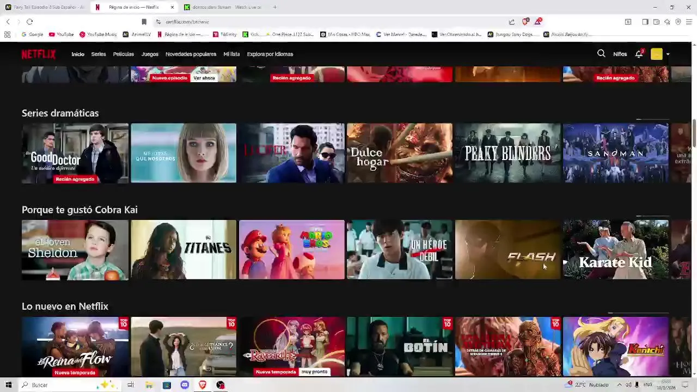Open the browser main menu
The width and height of the screenshot is (697, 392).
point(689,22)
